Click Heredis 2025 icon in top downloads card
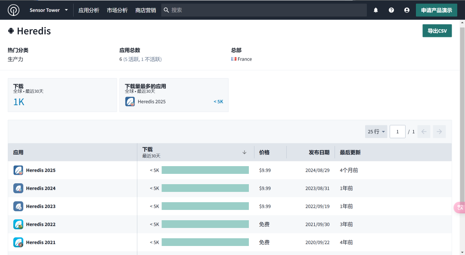 click(x=130, y=101)
